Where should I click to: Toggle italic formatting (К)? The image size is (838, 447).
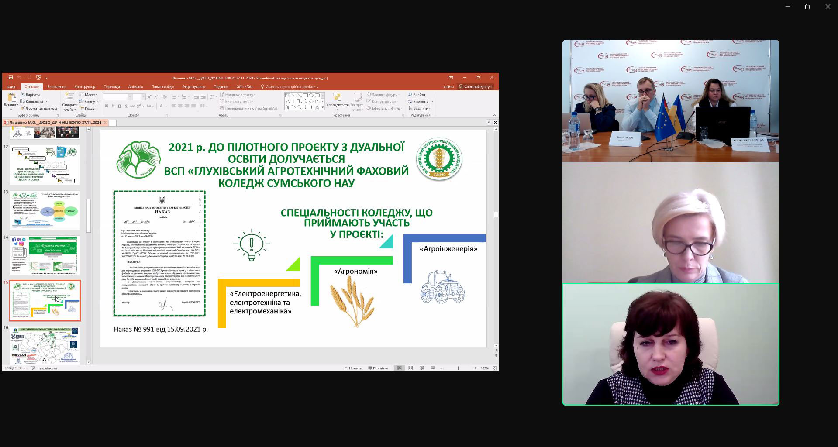point(113,106)
